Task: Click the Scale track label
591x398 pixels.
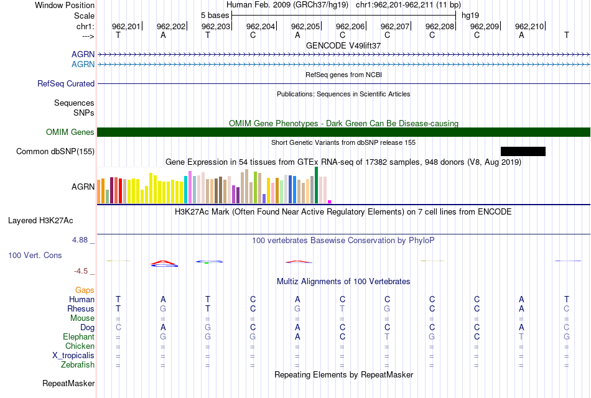Action: point(84,16)
